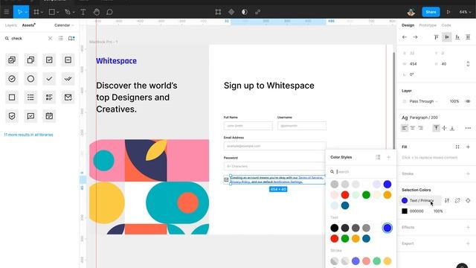This screenshot has width=476, height=268.
Task: Click the distribute spacing icon
Action: point(468,37)
